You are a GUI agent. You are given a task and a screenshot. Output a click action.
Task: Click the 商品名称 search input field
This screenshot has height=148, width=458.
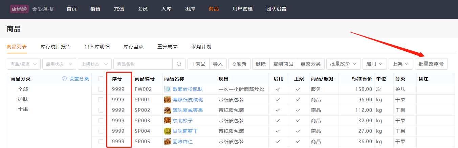click(x=144, y=64)
